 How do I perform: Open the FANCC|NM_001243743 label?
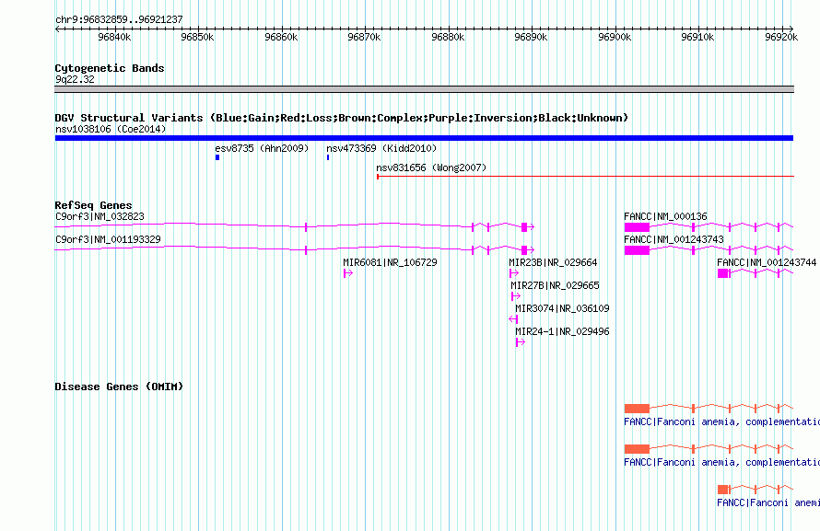(674, 239)
